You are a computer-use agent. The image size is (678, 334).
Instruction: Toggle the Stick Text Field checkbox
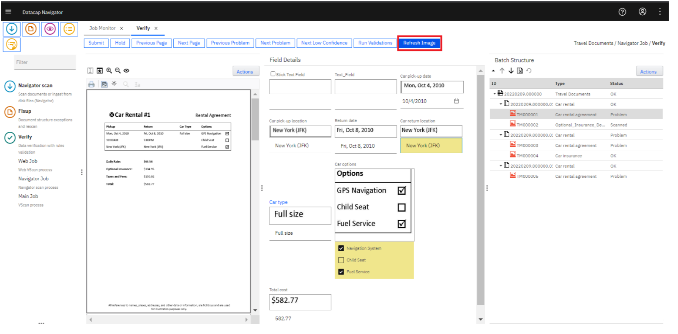[x=273, y=74]
